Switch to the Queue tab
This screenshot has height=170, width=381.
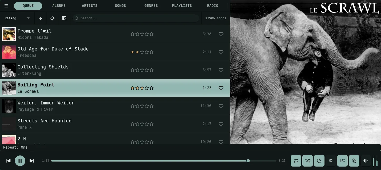coord(28,6)
